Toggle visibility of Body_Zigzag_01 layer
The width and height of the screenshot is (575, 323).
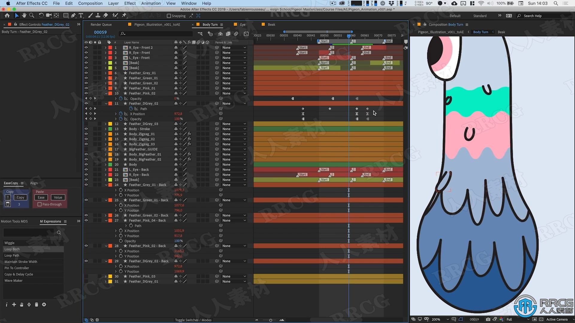click(x=86, y=134)
